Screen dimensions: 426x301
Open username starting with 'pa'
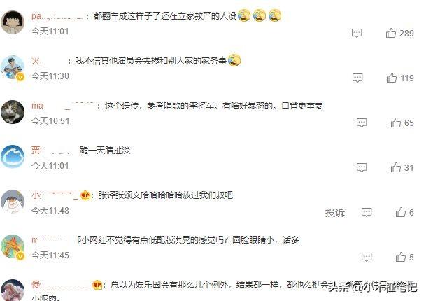pyautogui.click(x=57, y=16)
